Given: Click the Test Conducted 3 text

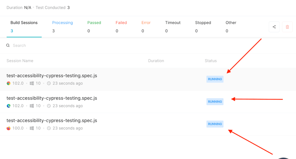Looking at the screenshot, I should (53, 7).
